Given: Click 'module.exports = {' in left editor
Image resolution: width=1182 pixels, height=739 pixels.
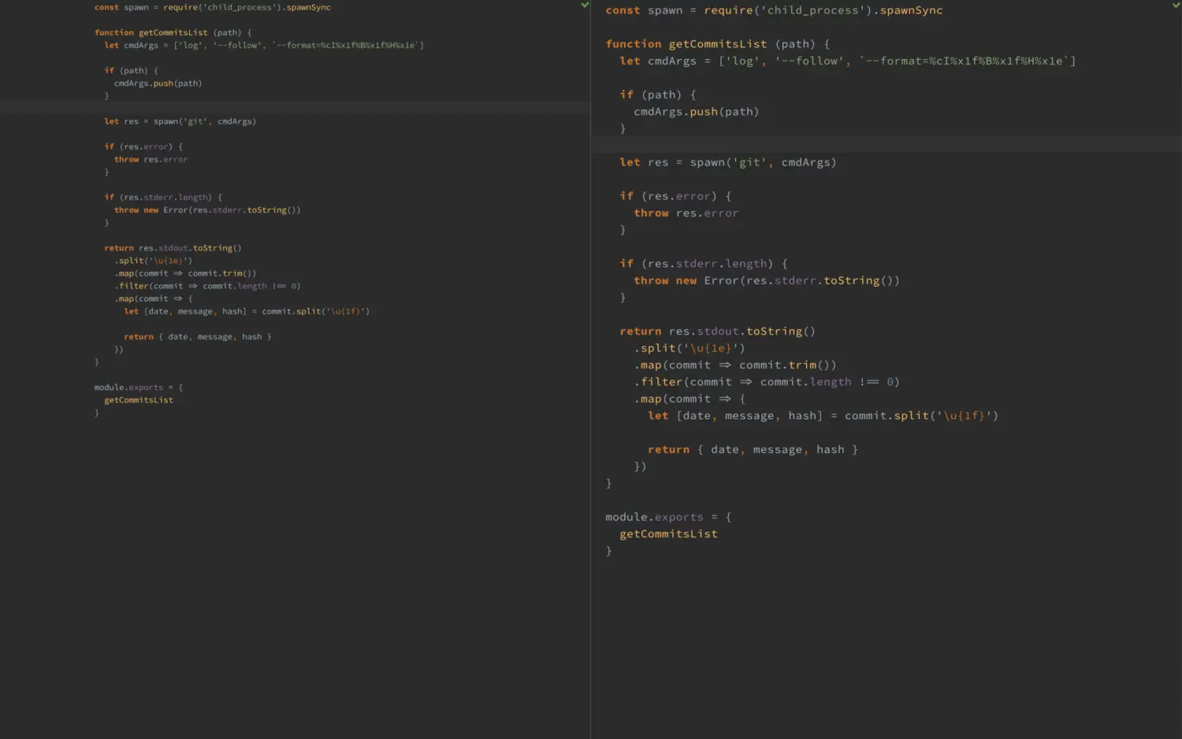Looking at the screenshot, I should coord(139,387).
